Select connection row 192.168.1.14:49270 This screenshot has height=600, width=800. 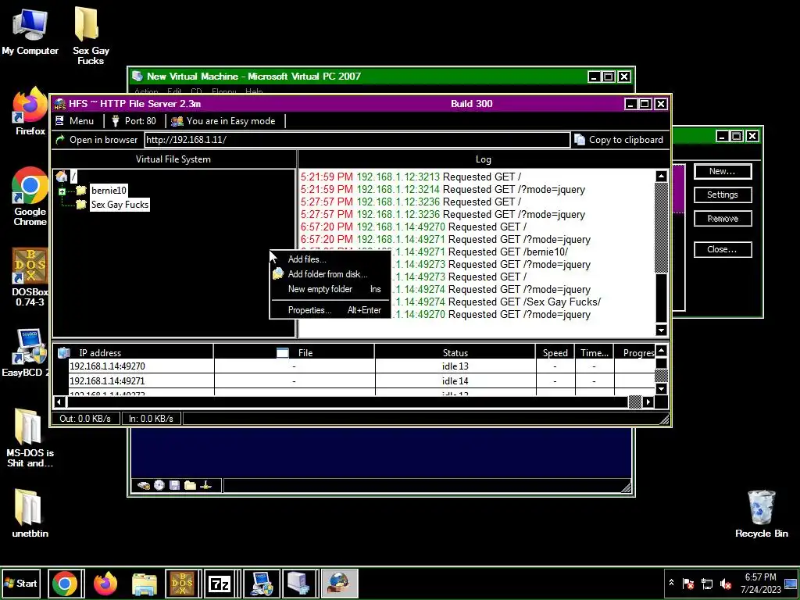(x=354, y=366)
